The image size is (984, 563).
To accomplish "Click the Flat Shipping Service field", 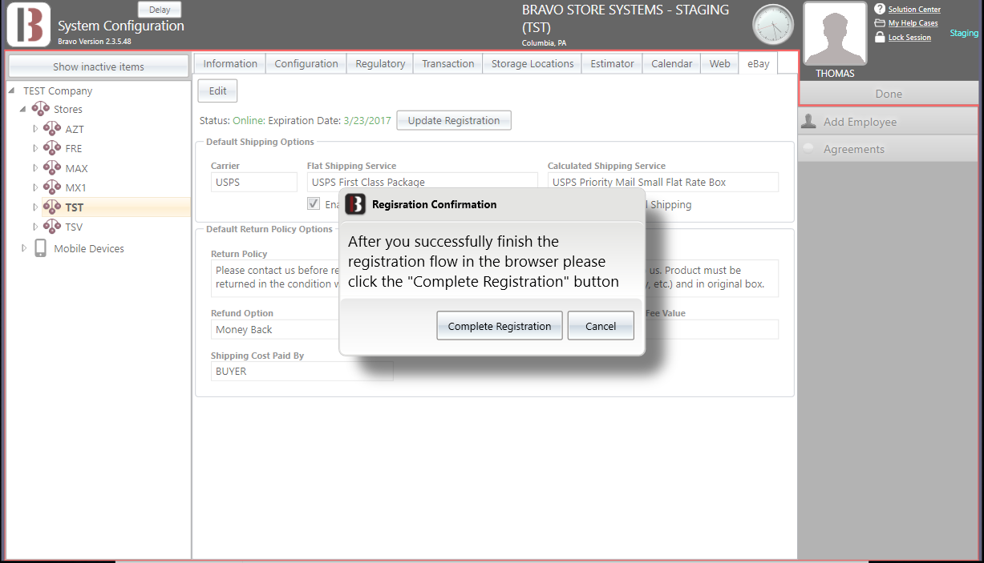I will (423, 182).
